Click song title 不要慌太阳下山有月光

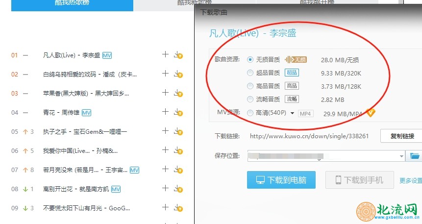[86, 208]
